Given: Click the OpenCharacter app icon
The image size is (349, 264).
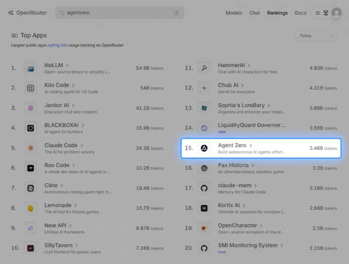Looking at the screenshot, I should tap(204, 228).
